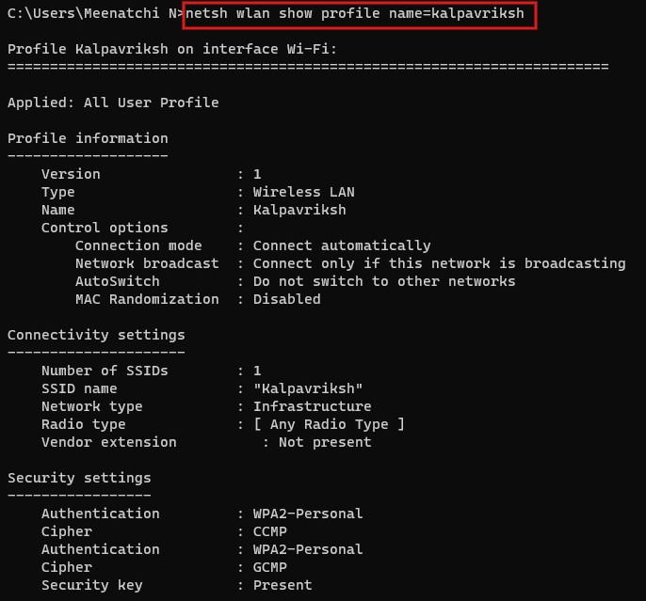This screenshot has height=601, width=646.
Task: Click the "Infrastructure" network type value
Action: (x=312, y=406)
